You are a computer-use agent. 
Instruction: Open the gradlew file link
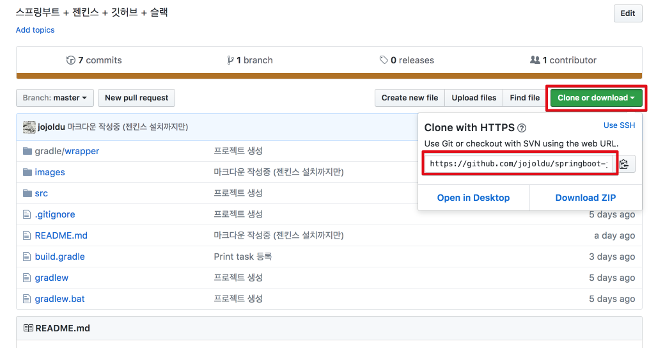(51, 278)
